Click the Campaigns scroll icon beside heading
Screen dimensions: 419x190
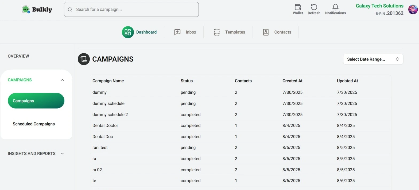pyautogui.click(x=84, y=59)
